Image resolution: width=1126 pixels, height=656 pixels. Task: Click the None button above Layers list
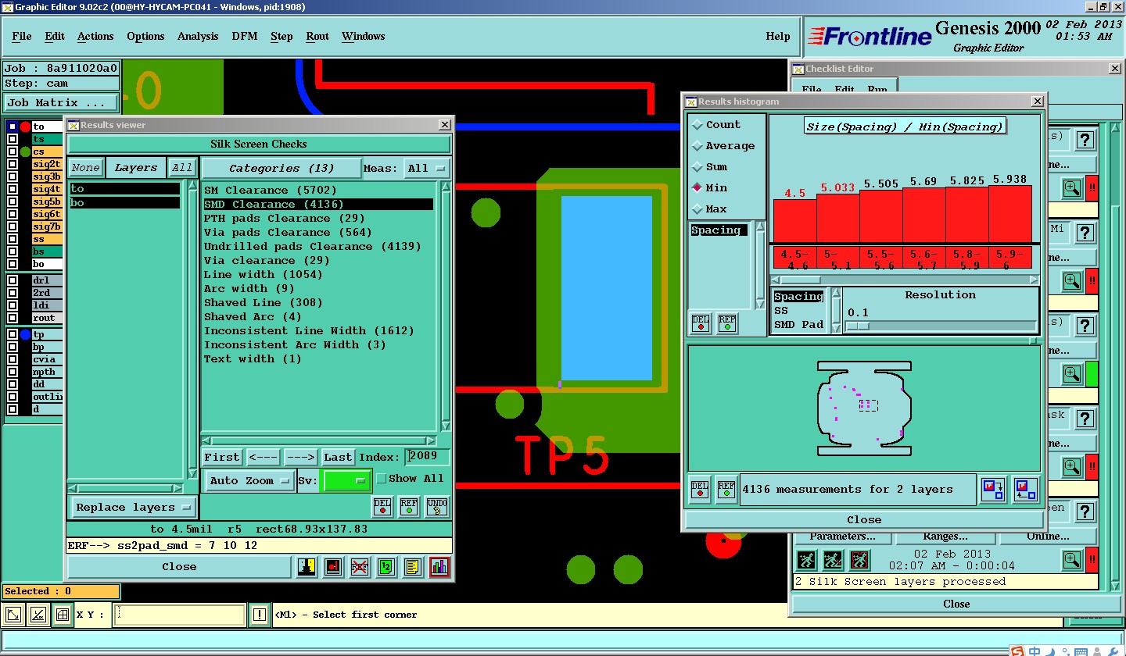coord(85,168)
